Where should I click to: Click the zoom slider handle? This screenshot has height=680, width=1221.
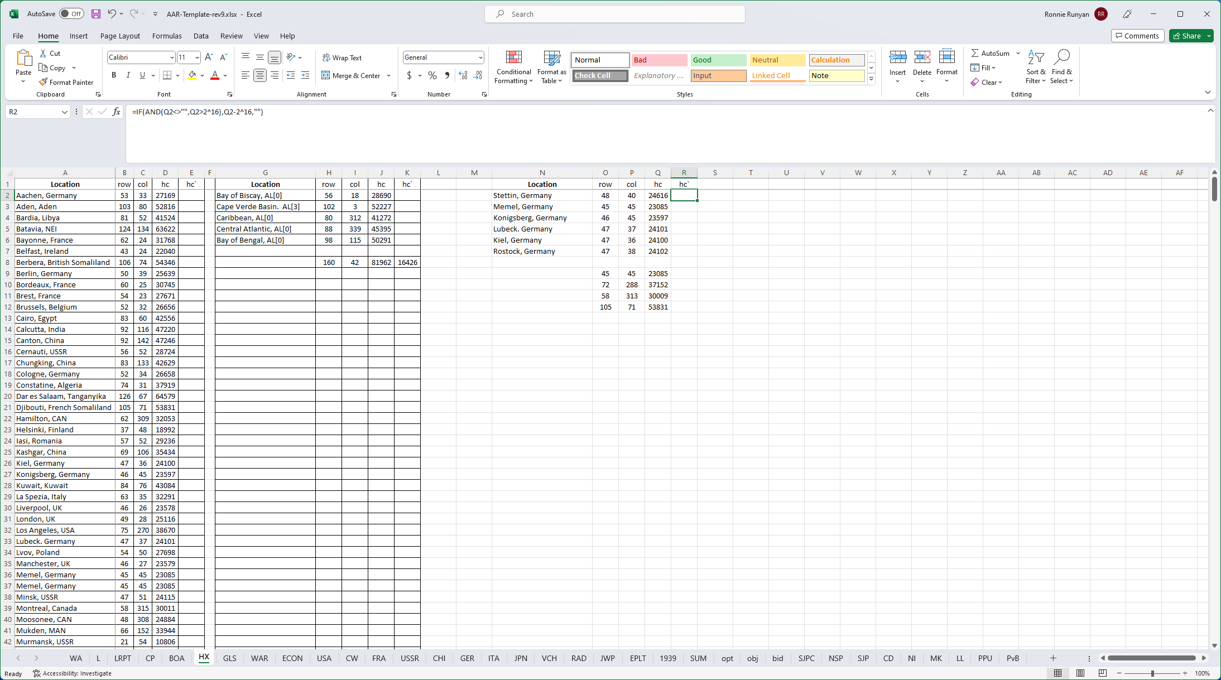tap(1152, 673)
